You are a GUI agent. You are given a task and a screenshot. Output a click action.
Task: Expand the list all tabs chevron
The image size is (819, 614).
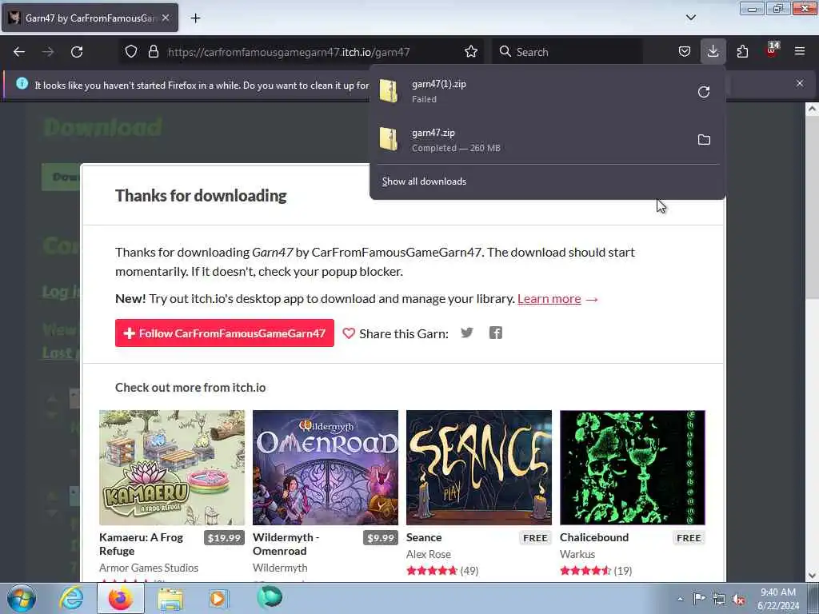coord(690,18)
